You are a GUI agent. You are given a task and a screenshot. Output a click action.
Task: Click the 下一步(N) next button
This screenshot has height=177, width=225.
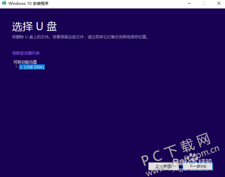(198, 166)
